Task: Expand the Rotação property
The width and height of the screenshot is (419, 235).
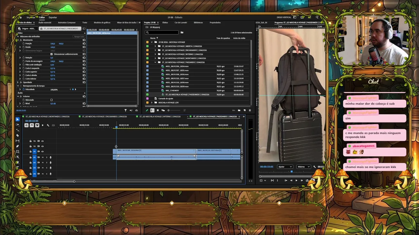Action: pos(20,57)
